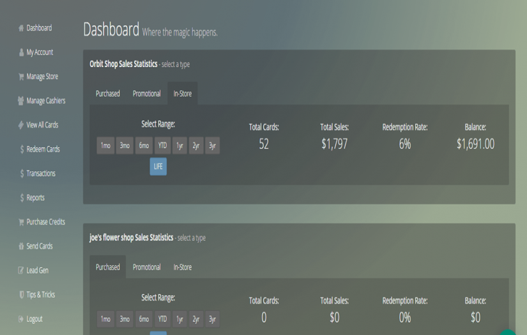Click joe's flower shop Sales Statistics heading
Viewport: 527px width, 335px height.
coord(132,237)
